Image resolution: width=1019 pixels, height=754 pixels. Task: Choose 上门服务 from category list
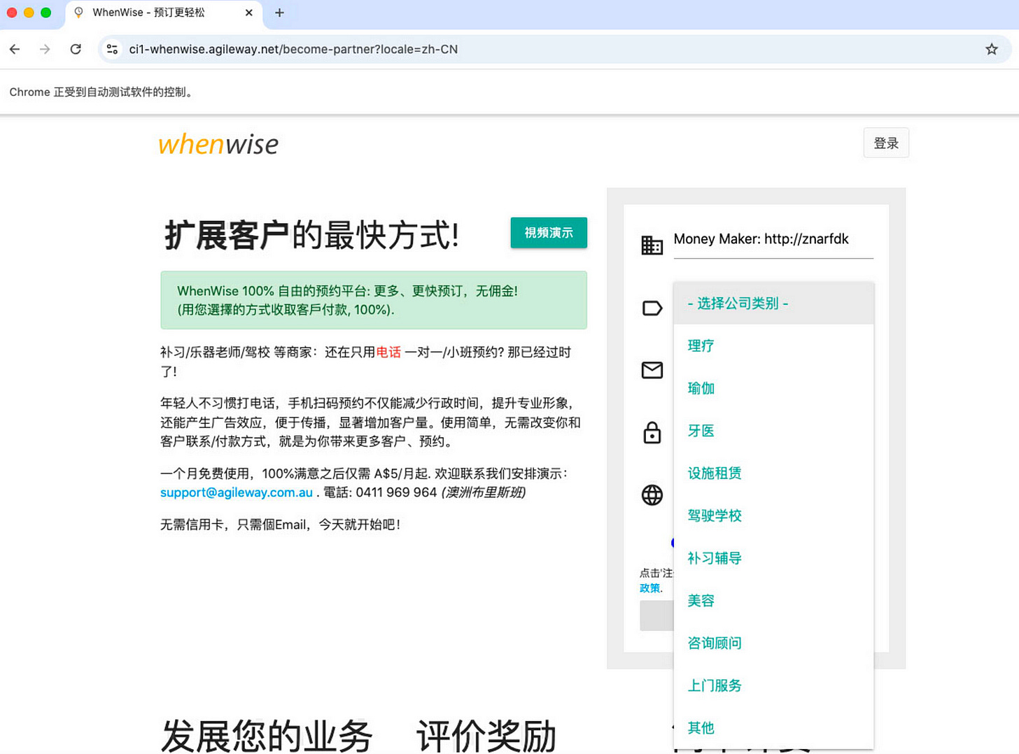[x=773, y=685]
